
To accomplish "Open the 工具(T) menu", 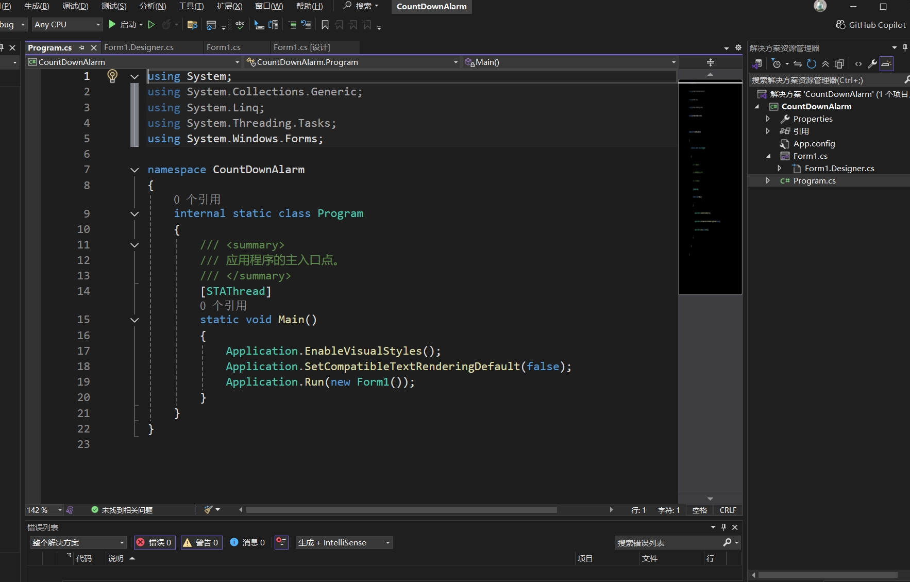I will click(191, 6).
